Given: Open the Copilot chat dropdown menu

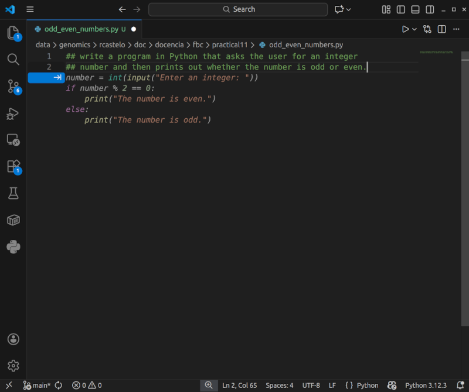Looking at the screenshot, I should pos(348,9).
